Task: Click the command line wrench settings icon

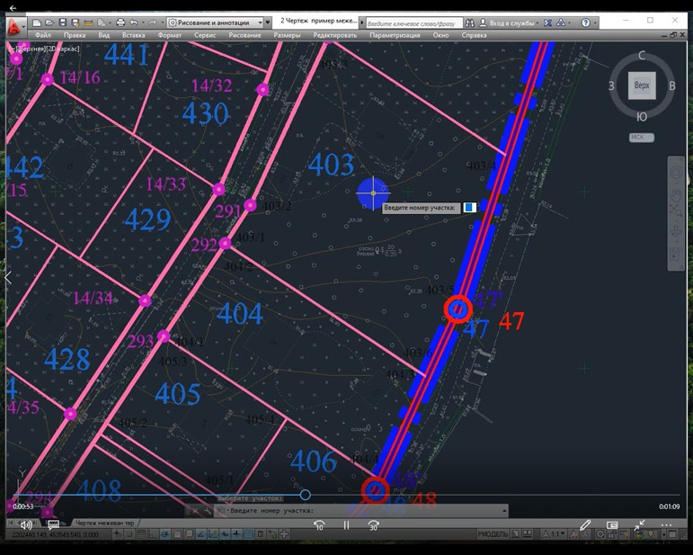Action: pos(207,511)
